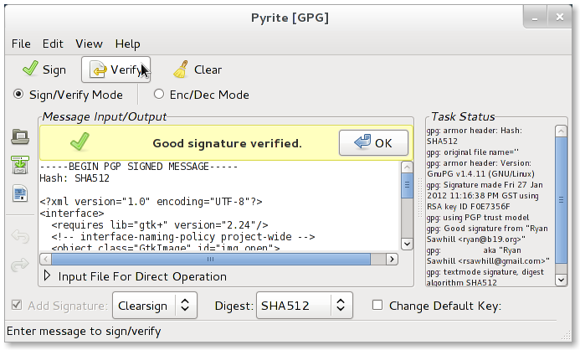This screenshot has width=580, height=350.
Task: Click the 'Enter message to sign/verify' status bar text
Action: (x=84, y=331)
